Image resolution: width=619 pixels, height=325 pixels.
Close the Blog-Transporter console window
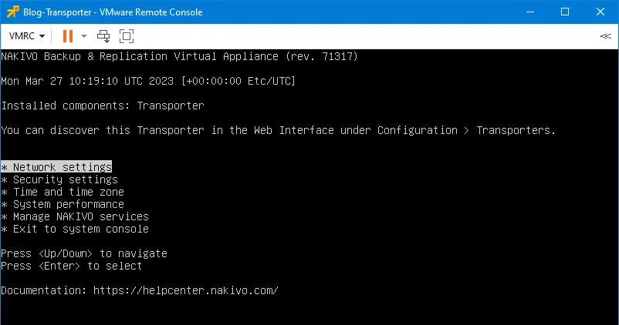tap(600, 12)
